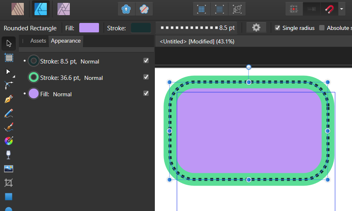Select the Corner tool
The width and height of the screenshot is (352, 211).
(9, 85)
